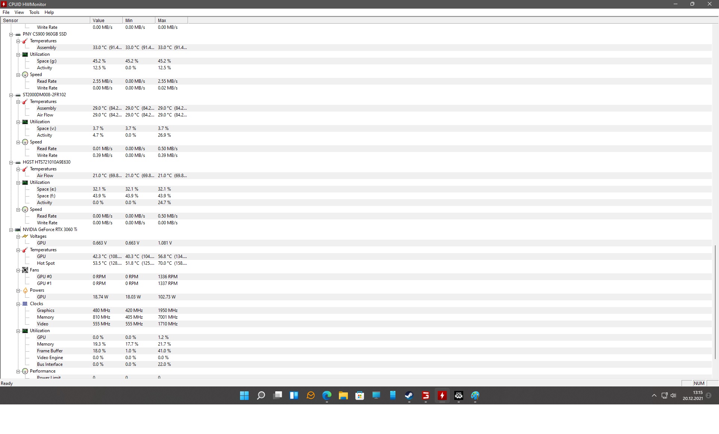This screenshot has height=434, width=719.
Task: Click the GPU Voltages category icon
Action: tap(25, 236)
